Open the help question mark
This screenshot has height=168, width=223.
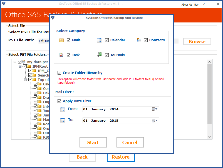[204, 4]
